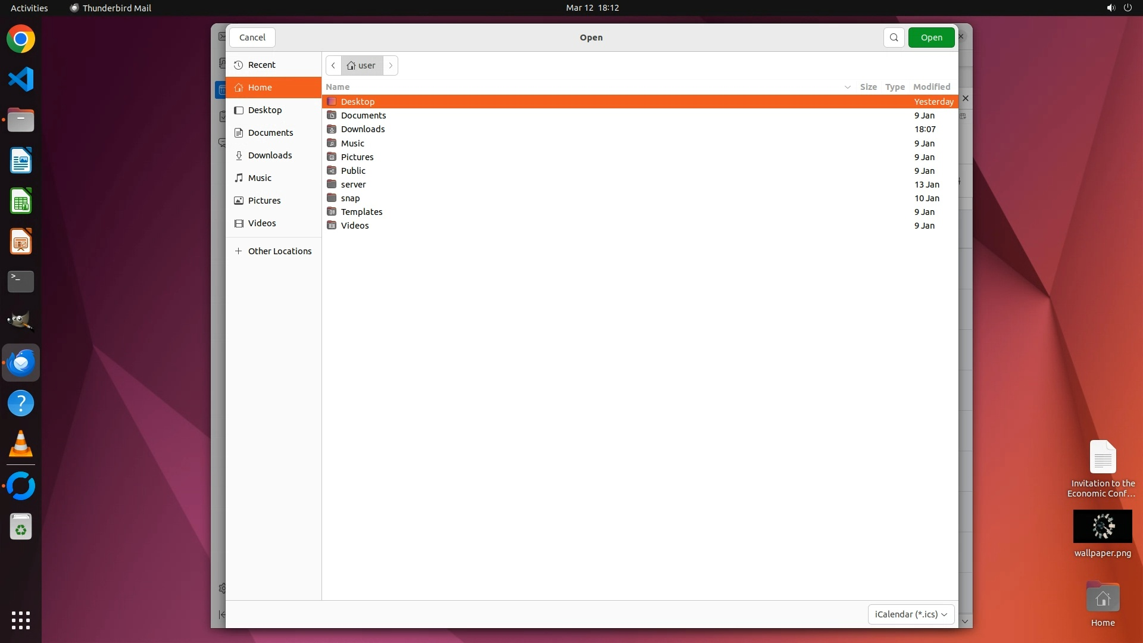Go back with the path bar left chevron
Image resolution: width=1143 pixels, height=643 pixels.
coord(333,65)
